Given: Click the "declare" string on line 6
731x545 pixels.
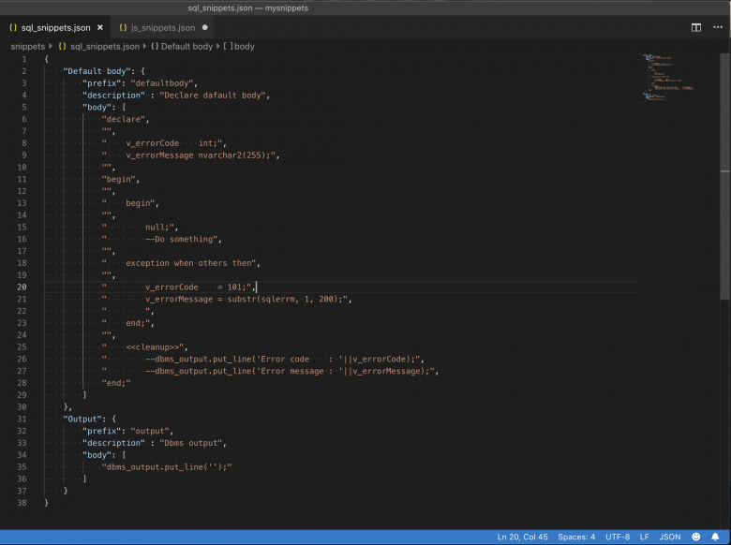Looking at the screenshot, I should pyautogui.click(x=123, y=119).
